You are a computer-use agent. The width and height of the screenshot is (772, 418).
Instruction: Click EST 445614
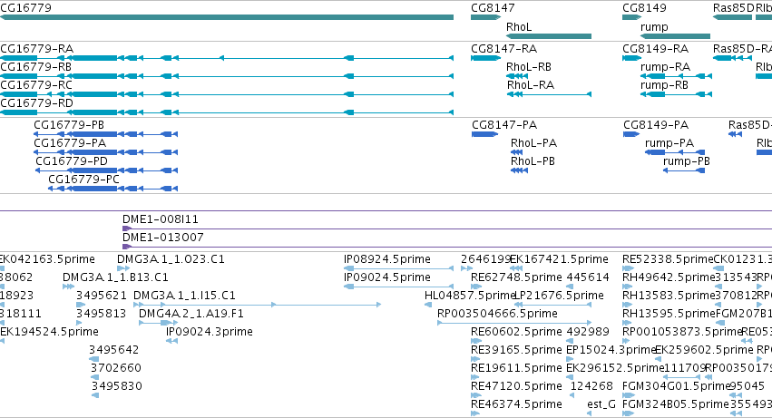(570, 287)
